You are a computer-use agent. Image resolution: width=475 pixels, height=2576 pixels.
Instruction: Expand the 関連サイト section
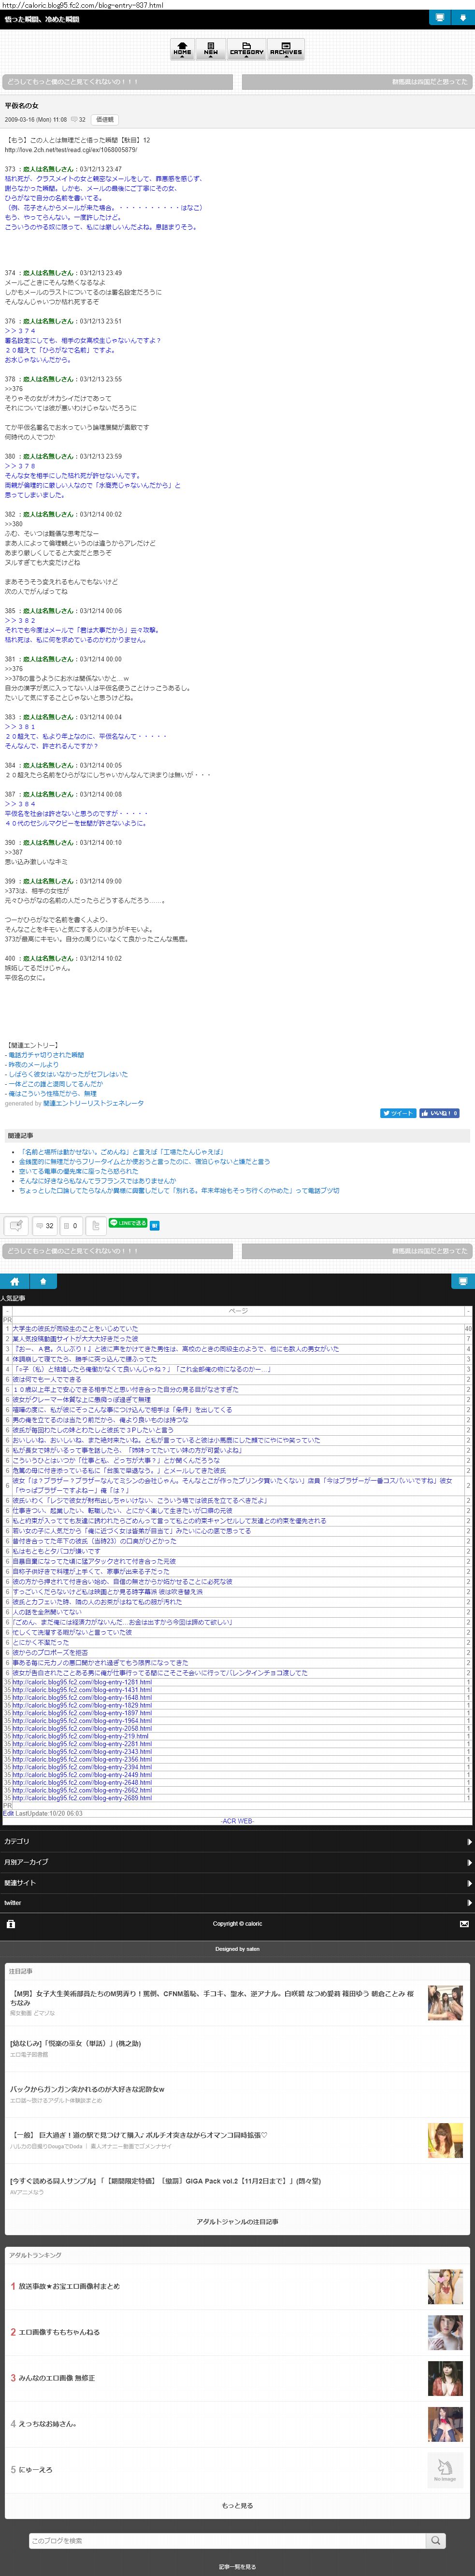(x=237, y=1882)
